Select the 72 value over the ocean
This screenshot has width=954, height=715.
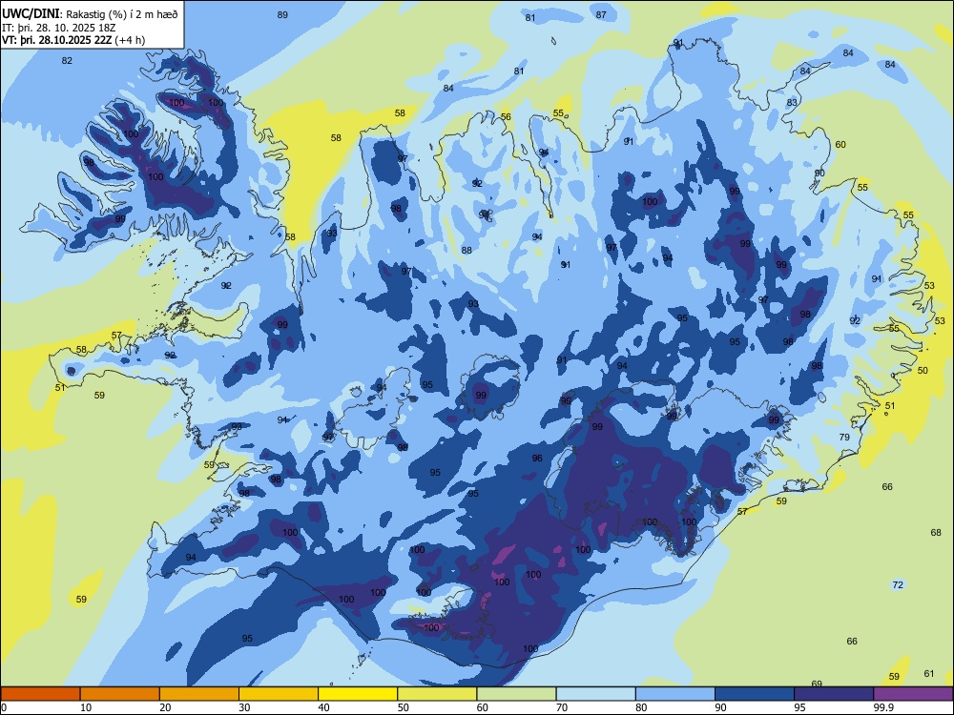(898, 584)
